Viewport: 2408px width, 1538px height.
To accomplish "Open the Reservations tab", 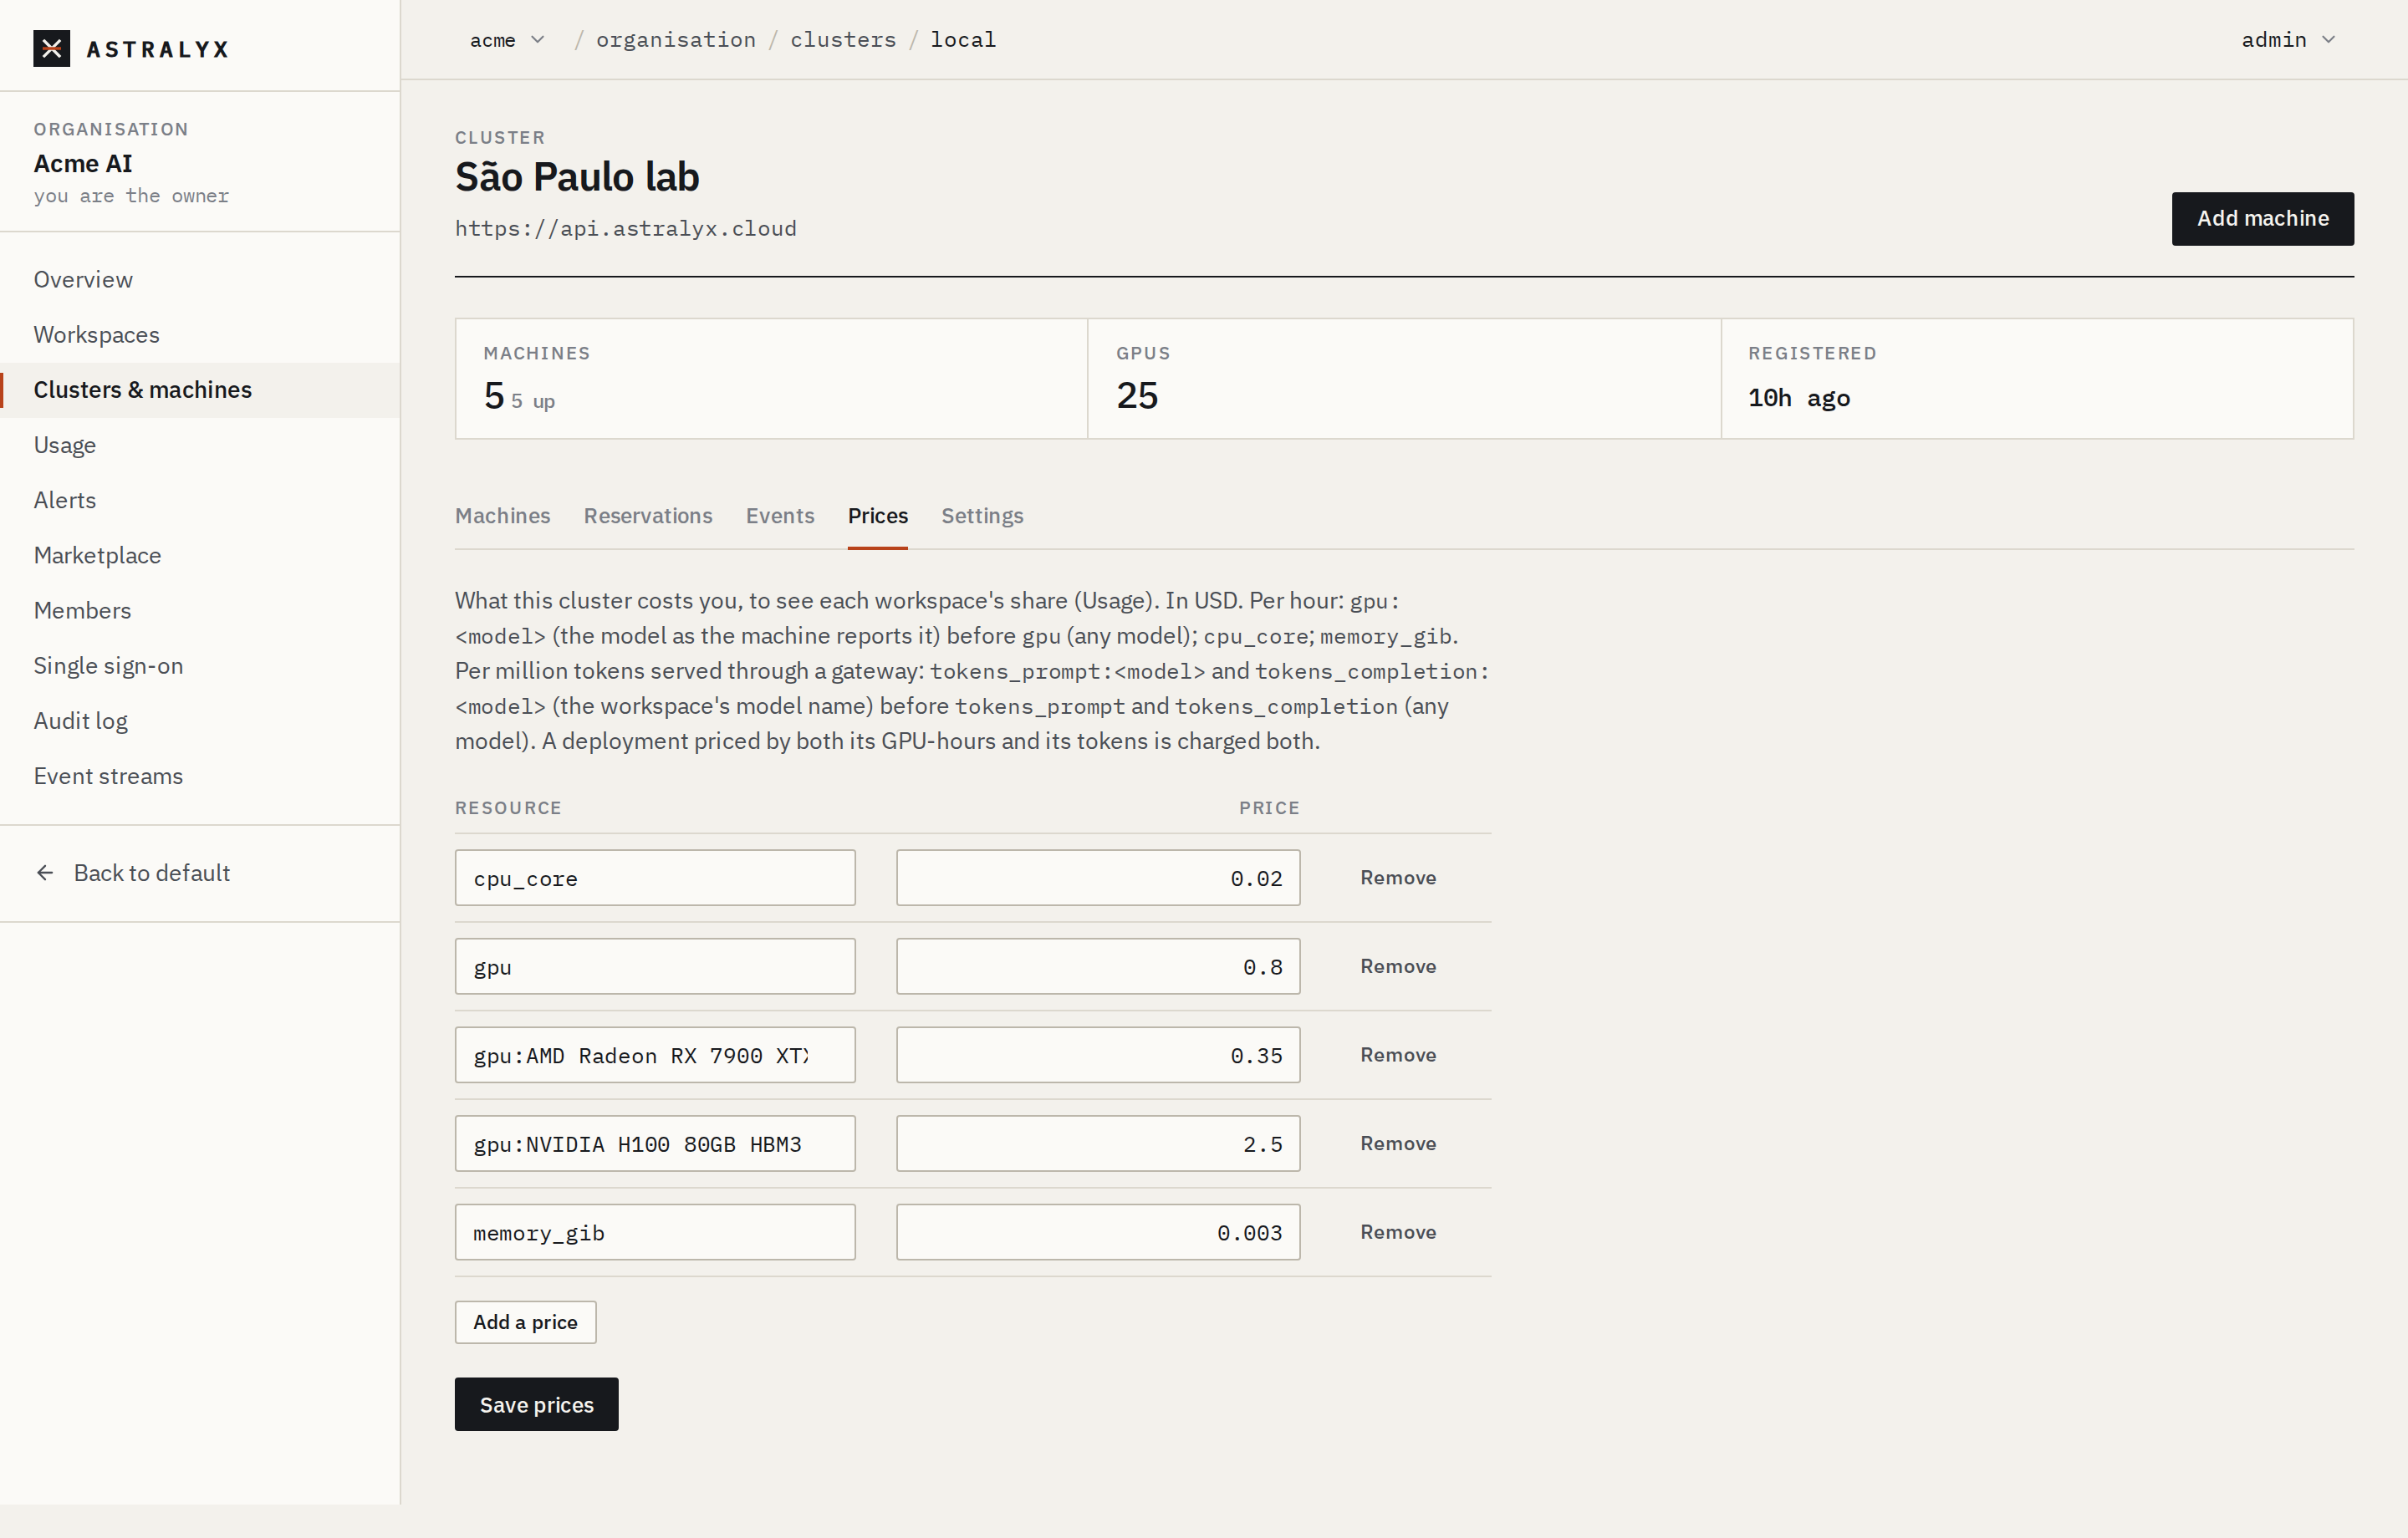I will click(x=648, y=516).
